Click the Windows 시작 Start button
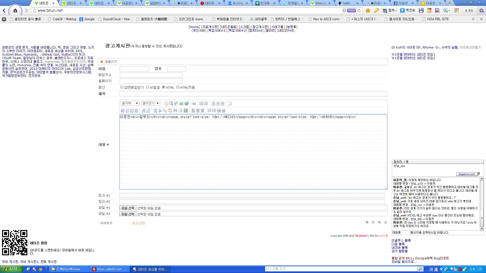Image resolution: width=486 pixels, height=273 pixels. [x=11, y=269]
